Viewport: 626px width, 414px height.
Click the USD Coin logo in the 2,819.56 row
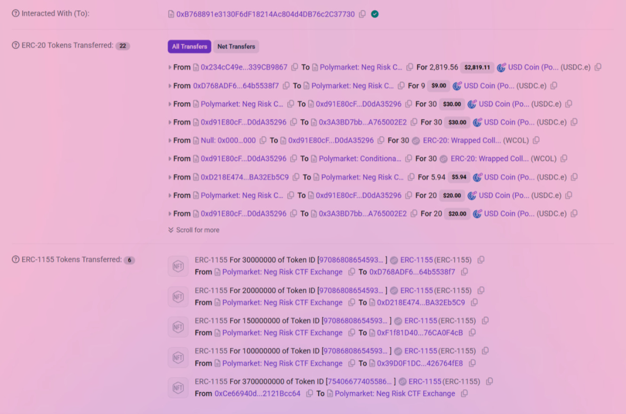tap(501, 67)
